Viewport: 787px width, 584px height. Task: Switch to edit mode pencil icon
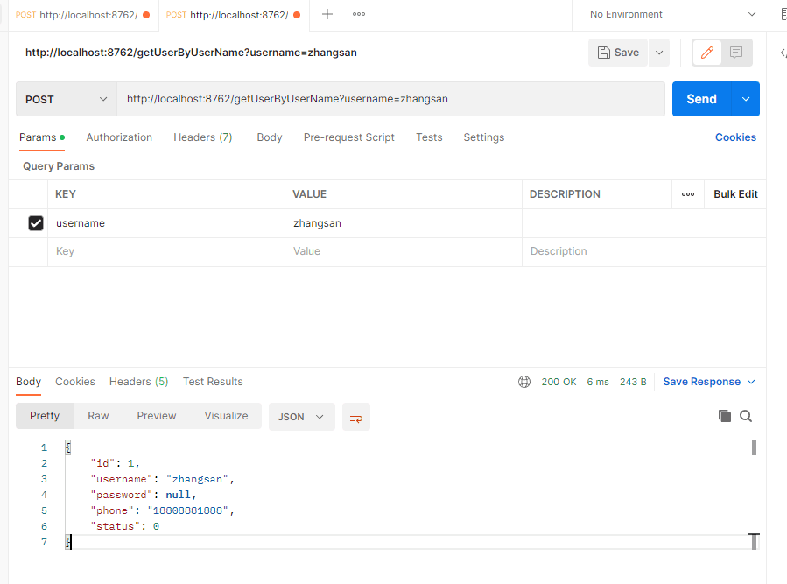pyautogui.click(x=706, y=53)
